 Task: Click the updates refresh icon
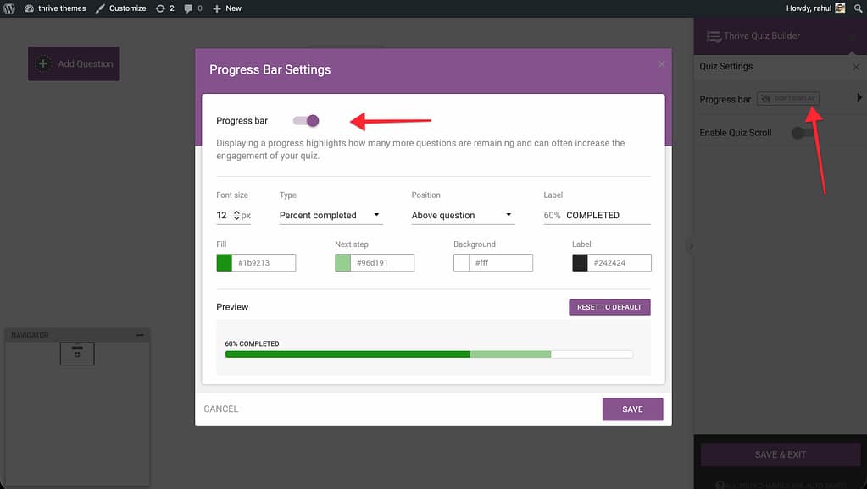point(162,8)
